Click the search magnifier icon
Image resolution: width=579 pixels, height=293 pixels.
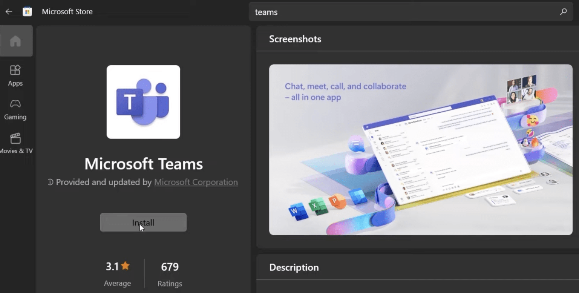563,12
